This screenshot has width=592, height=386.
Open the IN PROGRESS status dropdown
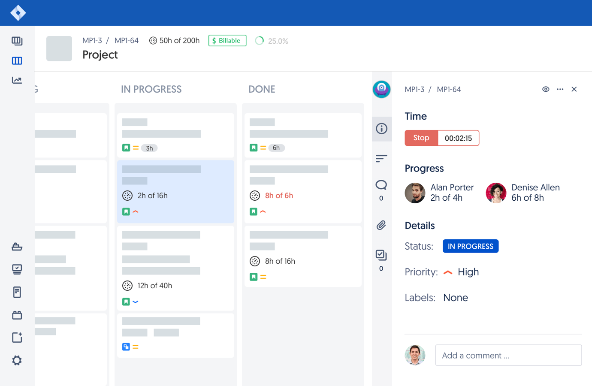[471, 246]
